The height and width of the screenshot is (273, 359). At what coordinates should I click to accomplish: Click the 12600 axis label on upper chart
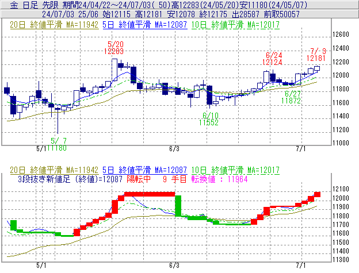[341, 34]
